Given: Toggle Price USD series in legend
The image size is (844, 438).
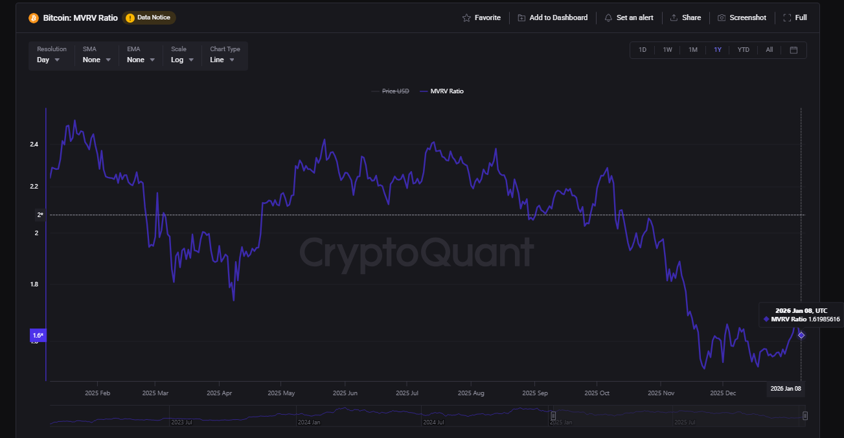Looking at the screenshot, I should [391, 91].
